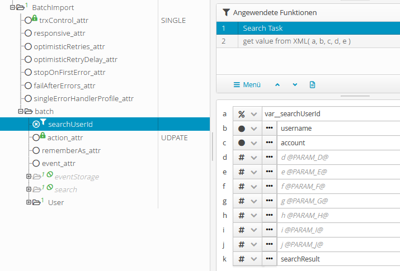Open type dropdown for parameter a
The height and width of the screenshot is (271, 400).
[x=247, y=114]
